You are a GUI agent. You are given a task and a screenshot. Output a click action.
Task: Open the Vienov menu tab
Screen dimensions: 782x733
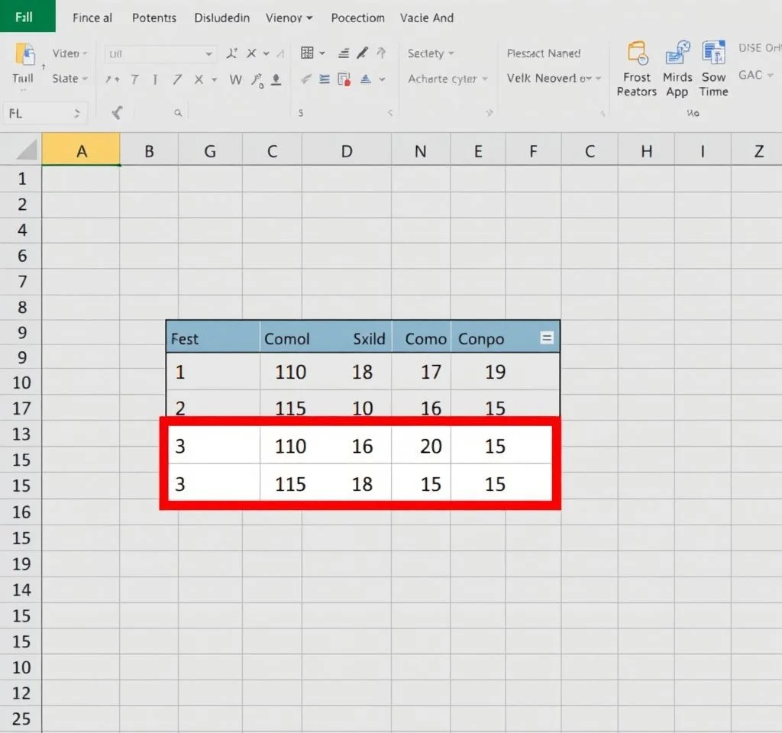click(289, 18)
